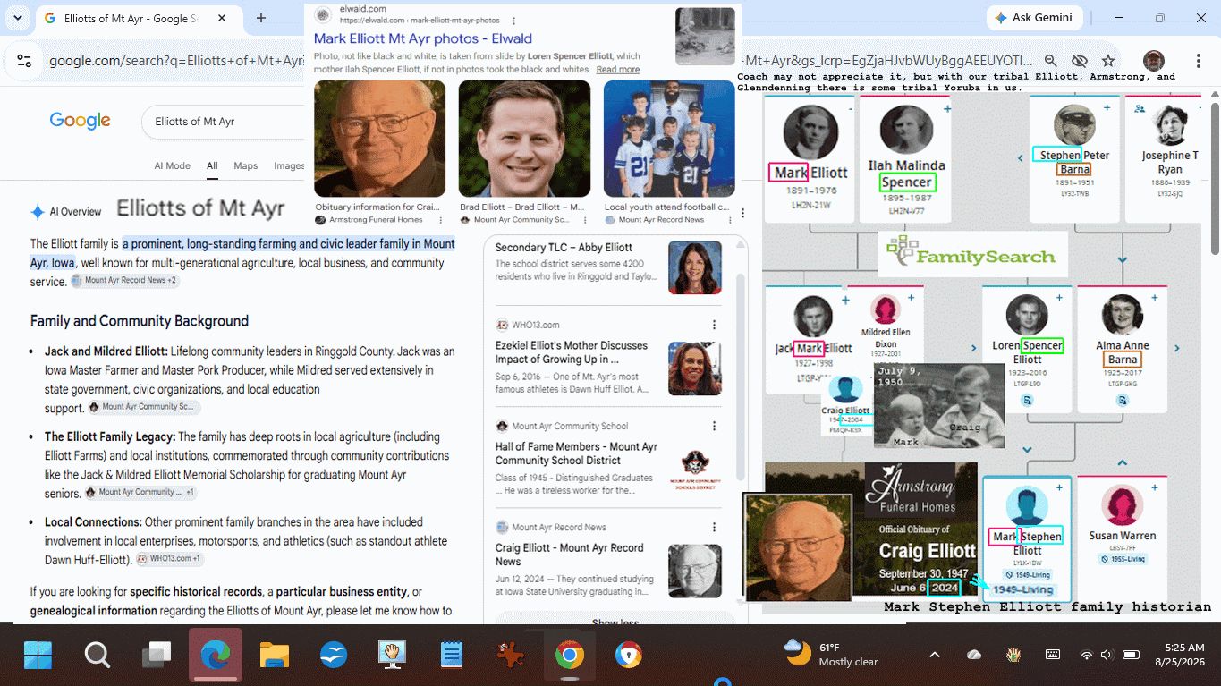This screenshot has width=1221, height=686.
Task: Click right chevron beside Alma Anne Barna
Action: 1177,348
